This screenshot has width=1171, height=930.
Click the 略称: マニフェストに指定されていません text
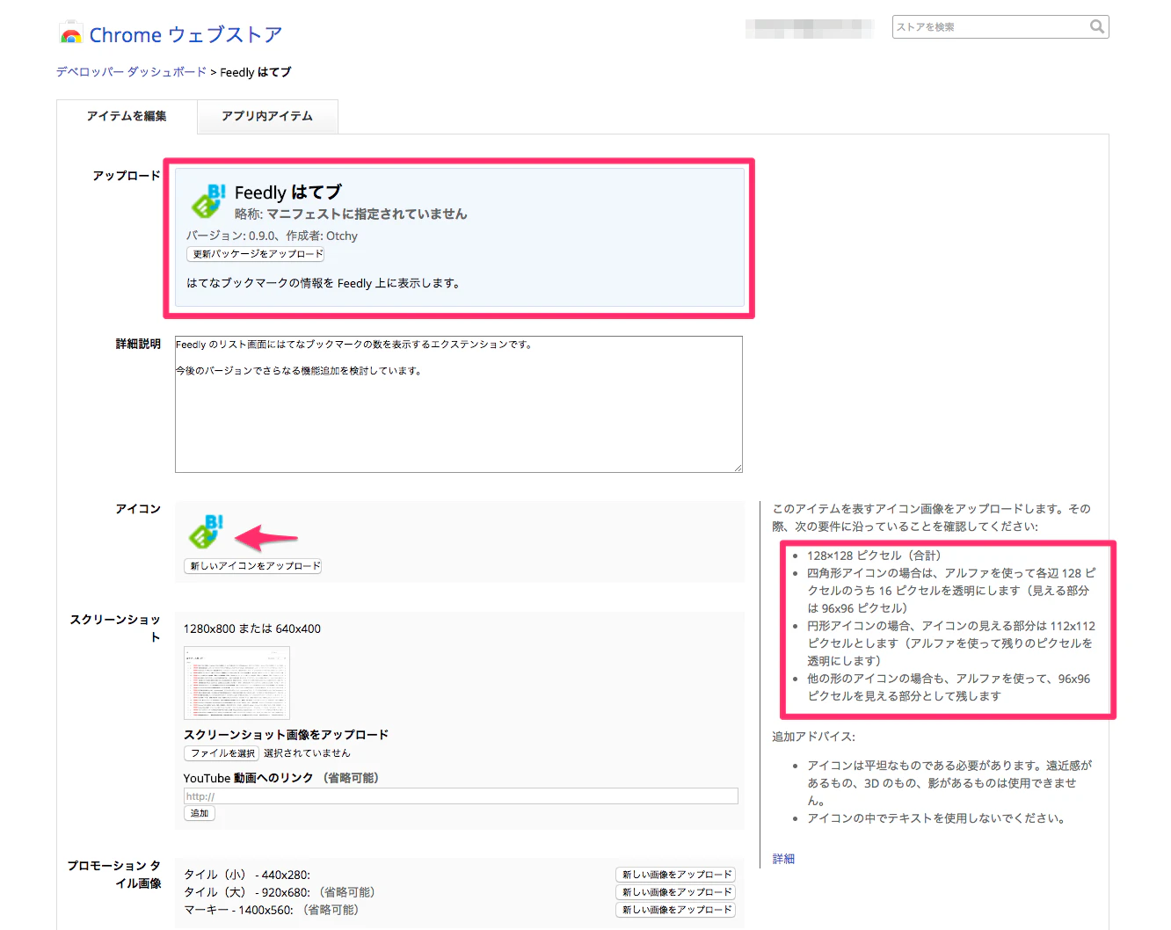[x=351, y=214]
